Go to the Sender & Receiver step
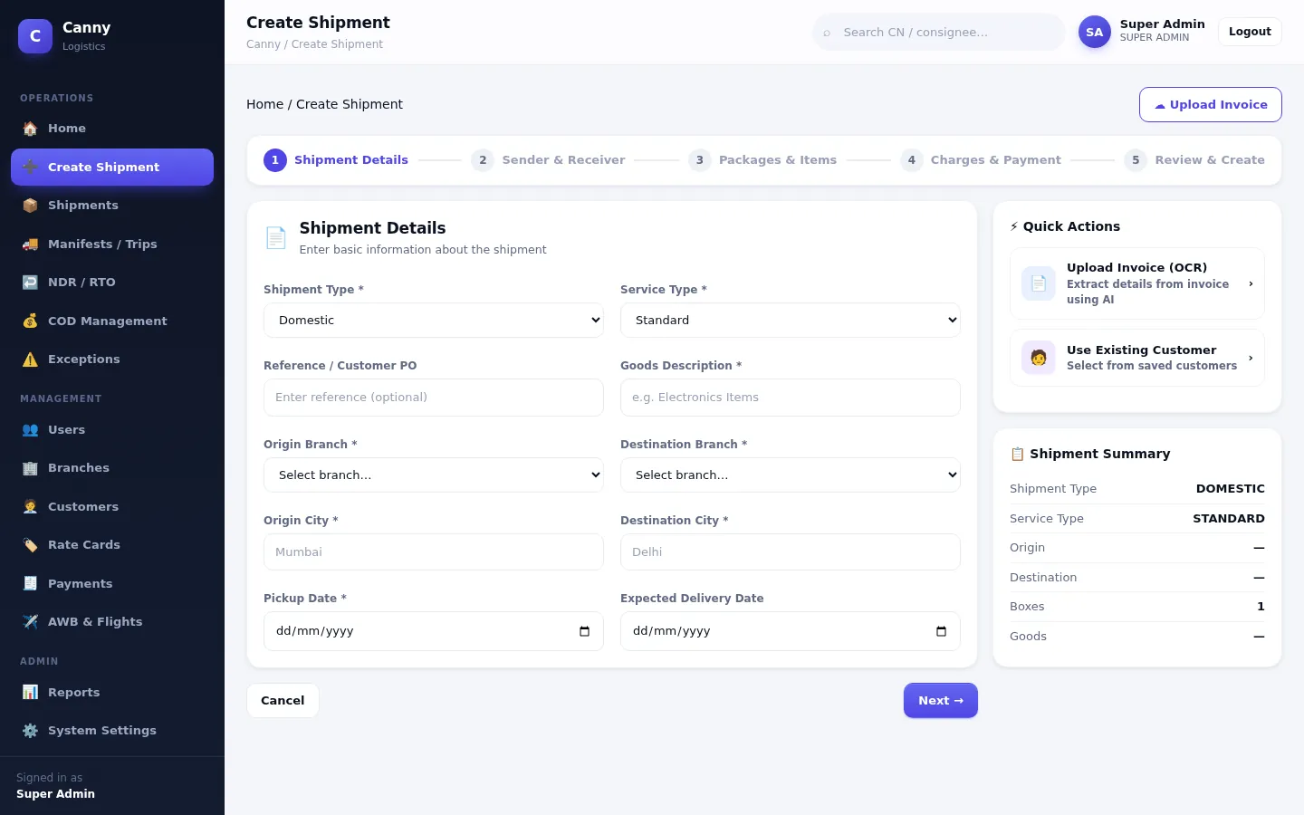Image resolution: width=1304 pixels, height=815 pixels. pyautogui.click(x=548, y=160)
